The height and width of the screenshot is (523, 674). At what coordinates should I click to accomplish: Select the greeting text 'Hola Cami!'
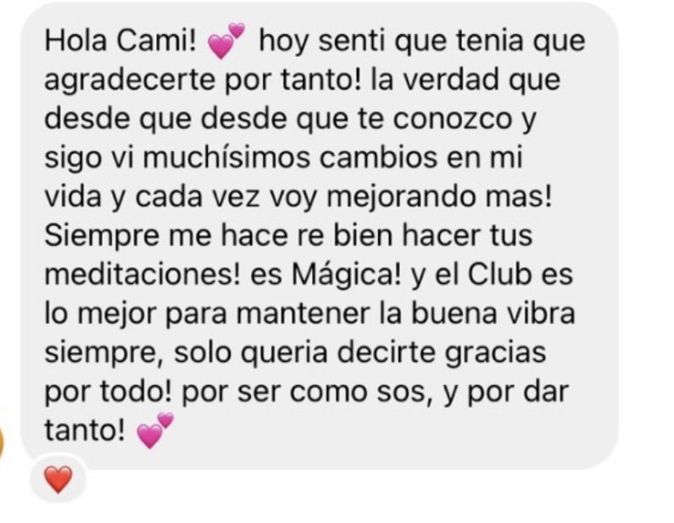pos(120,42)
